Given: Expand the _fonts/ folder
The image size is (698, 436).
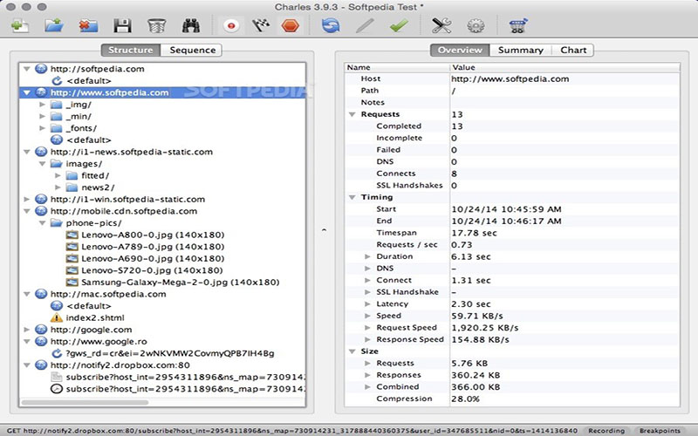Looking at the screenshot, I should point(42,128).
